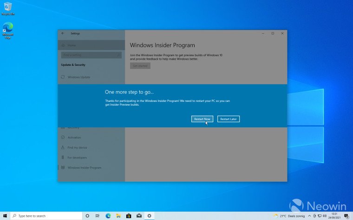
Task: Launch Microsoft Edge from the taskbar
Action: coord(108,216)
